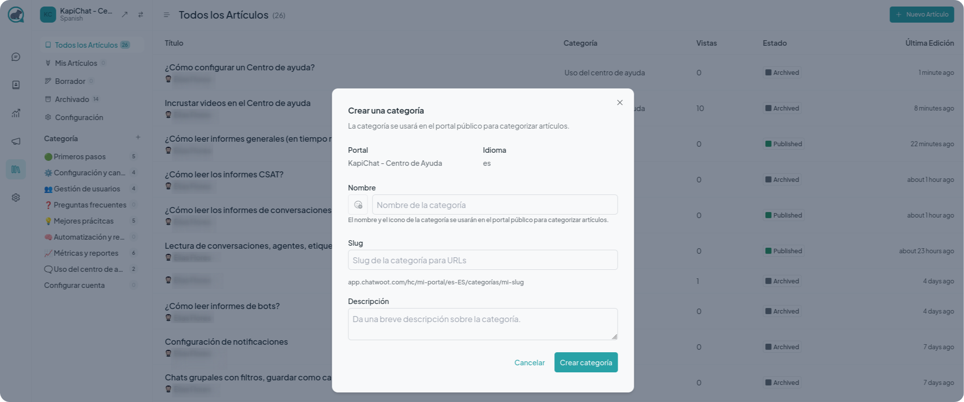Select Mis Artículos in the sidebar
The height and width of the screenshot is (402, 964).
point(76,63)
